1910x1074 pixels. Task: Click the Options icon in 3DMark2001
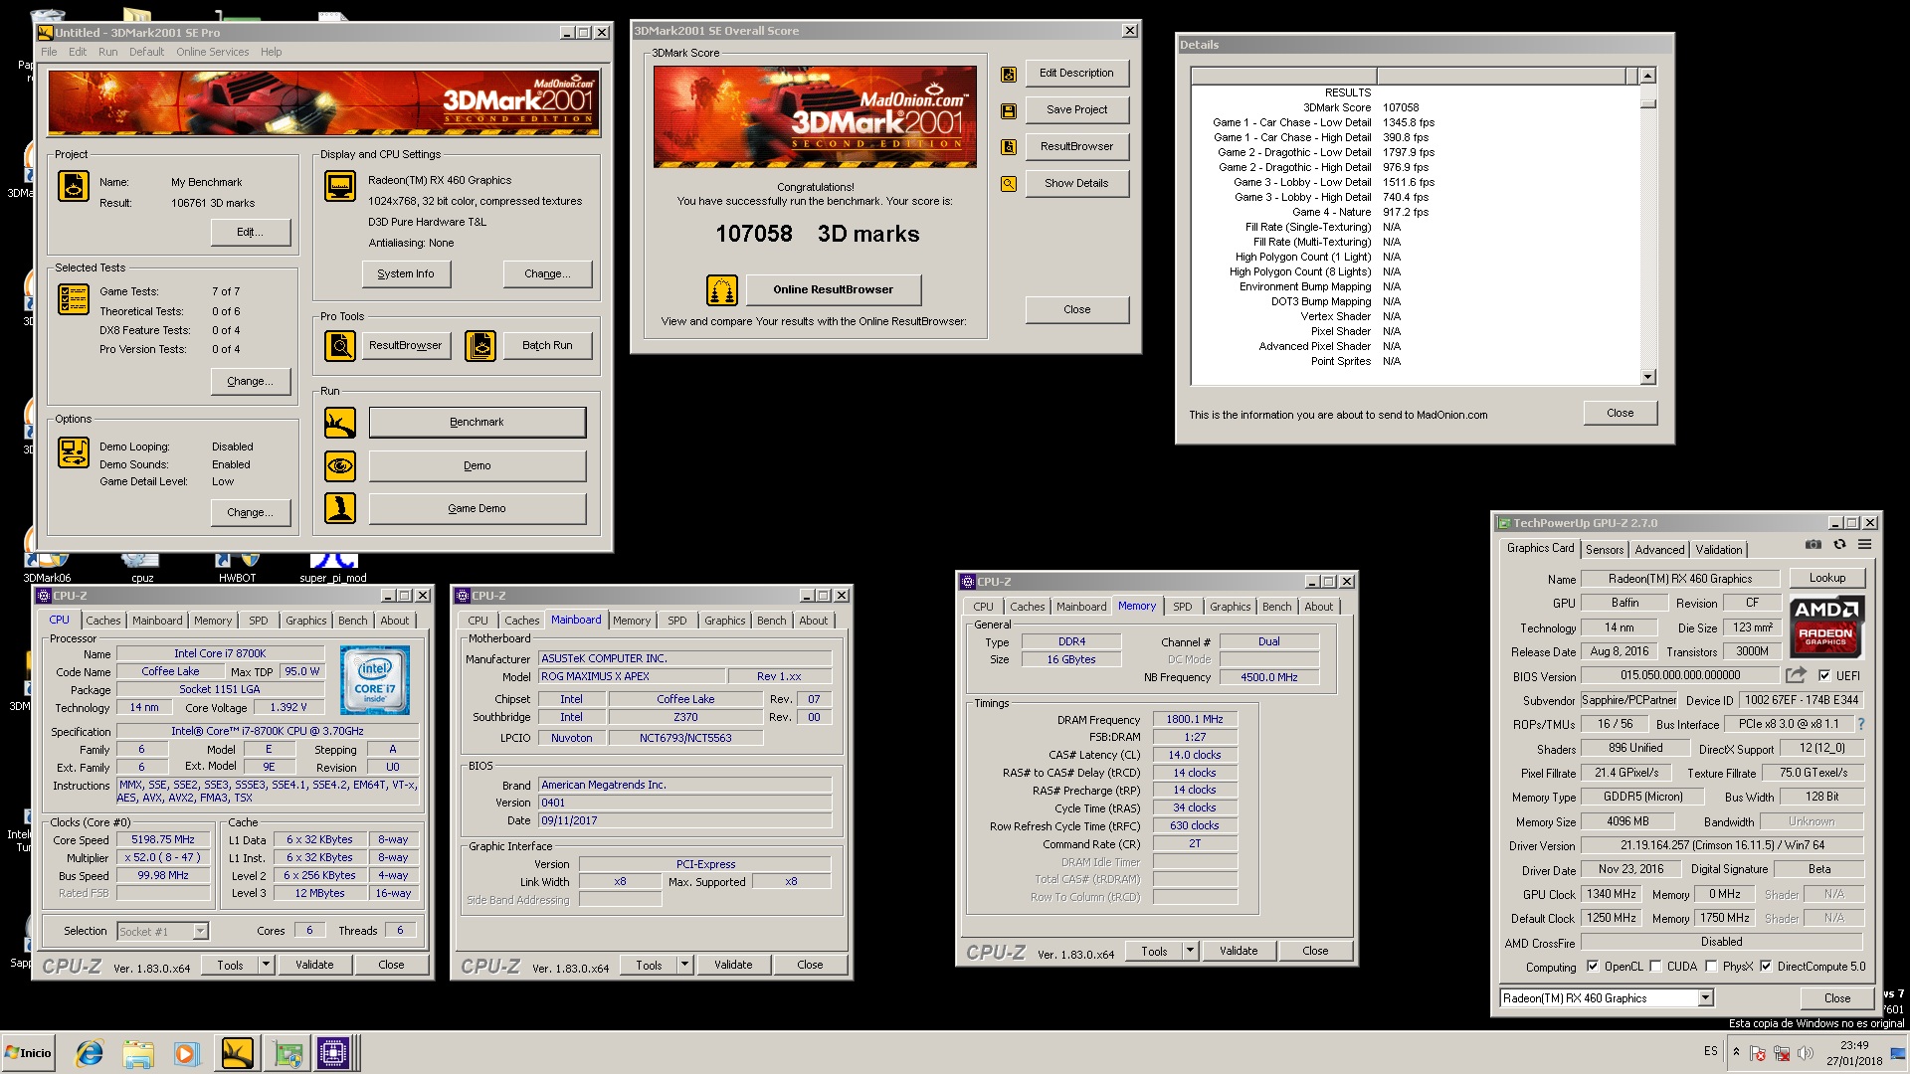click(74, 452)
